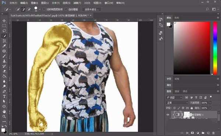Select the Move tool
The height and width of the screenshot is (136, 221).
tap(4, 21)
